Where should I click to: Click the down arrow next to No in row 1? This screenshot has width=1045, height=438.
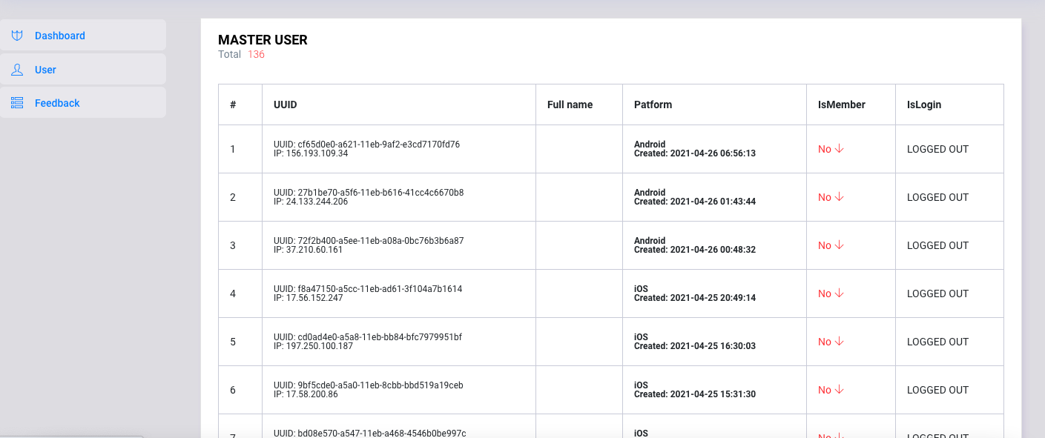[x=840, y=149]
